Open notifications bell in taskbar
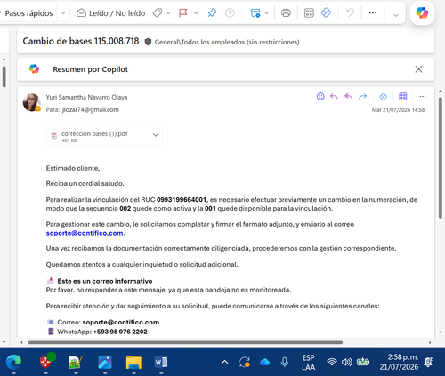This screenshot has width=445, height=376. (429, 362)
